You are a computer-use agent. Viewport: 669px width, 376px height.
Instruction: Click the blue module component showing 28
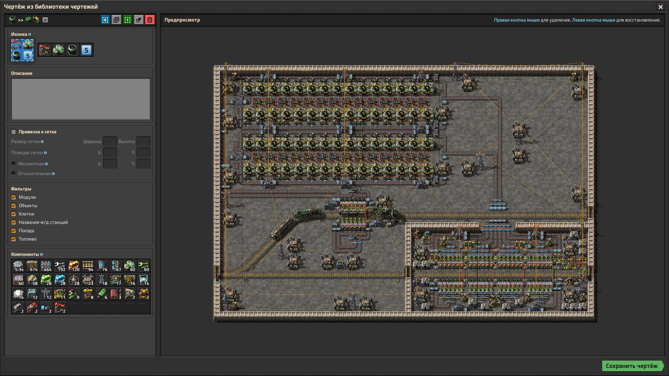tap(60, 280)
